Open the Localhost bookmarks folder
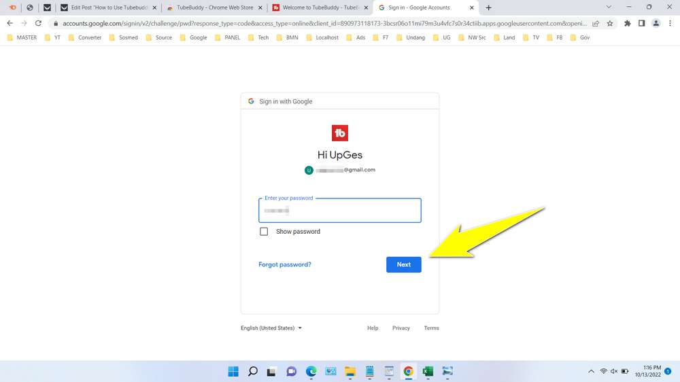This screenshot has height=382, width=680. [322, 37]
